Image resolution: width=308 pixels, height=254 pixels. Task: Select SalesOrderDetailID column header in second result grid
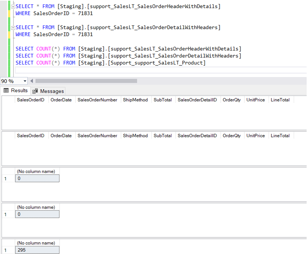[x=197, y=136]
